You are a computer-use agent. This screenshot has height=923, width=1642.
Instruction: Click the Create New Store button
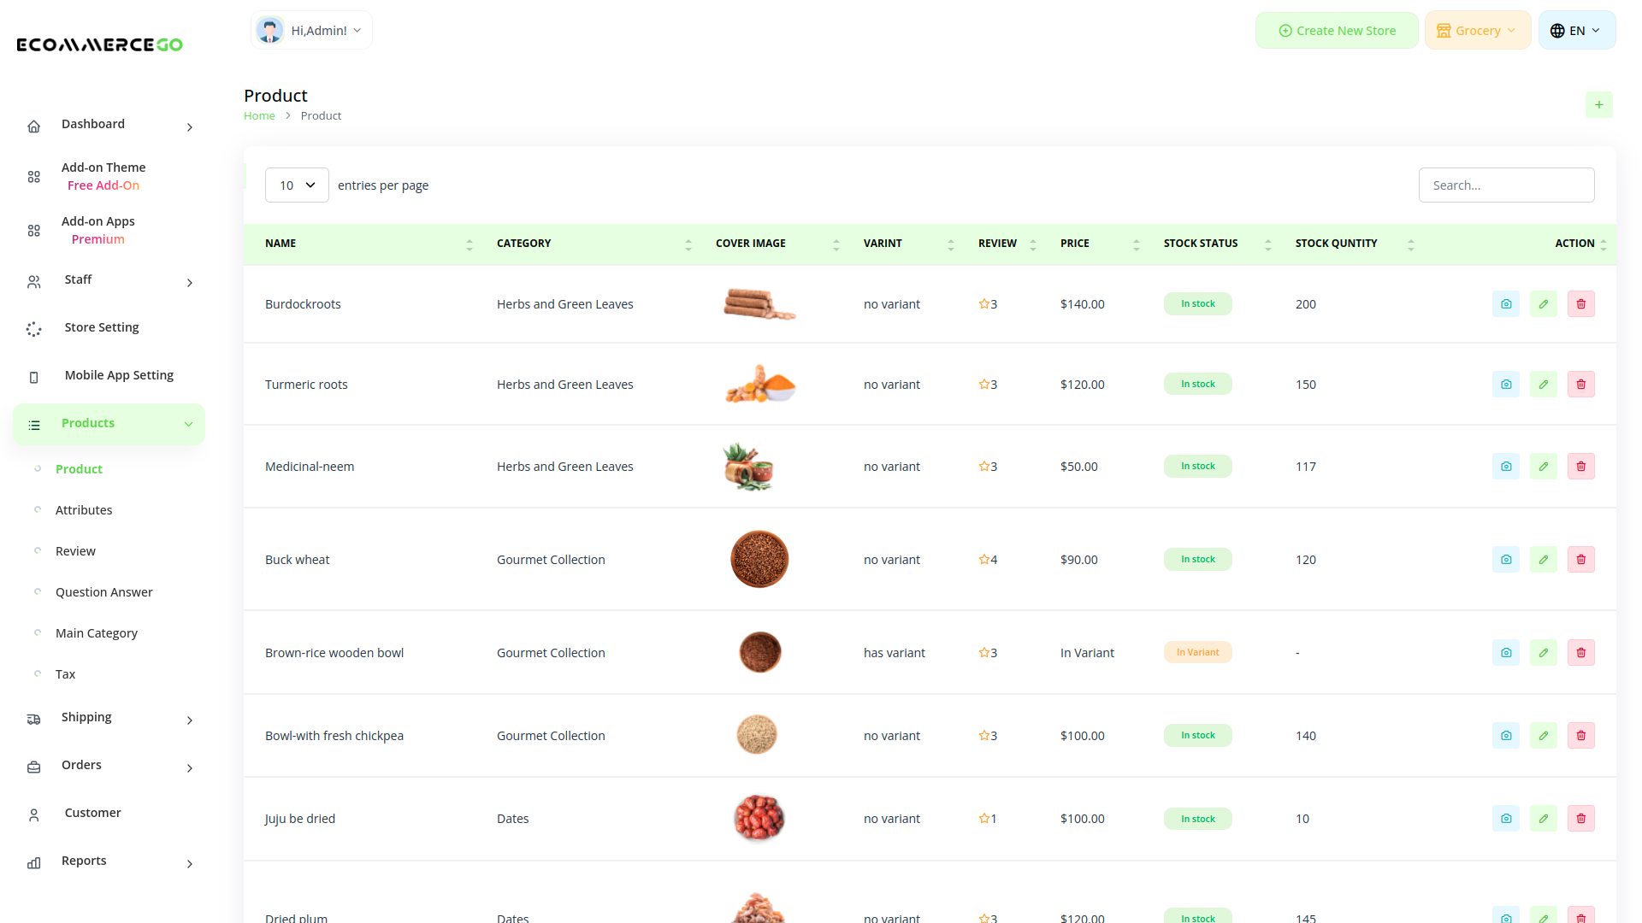pos(1337,30)
